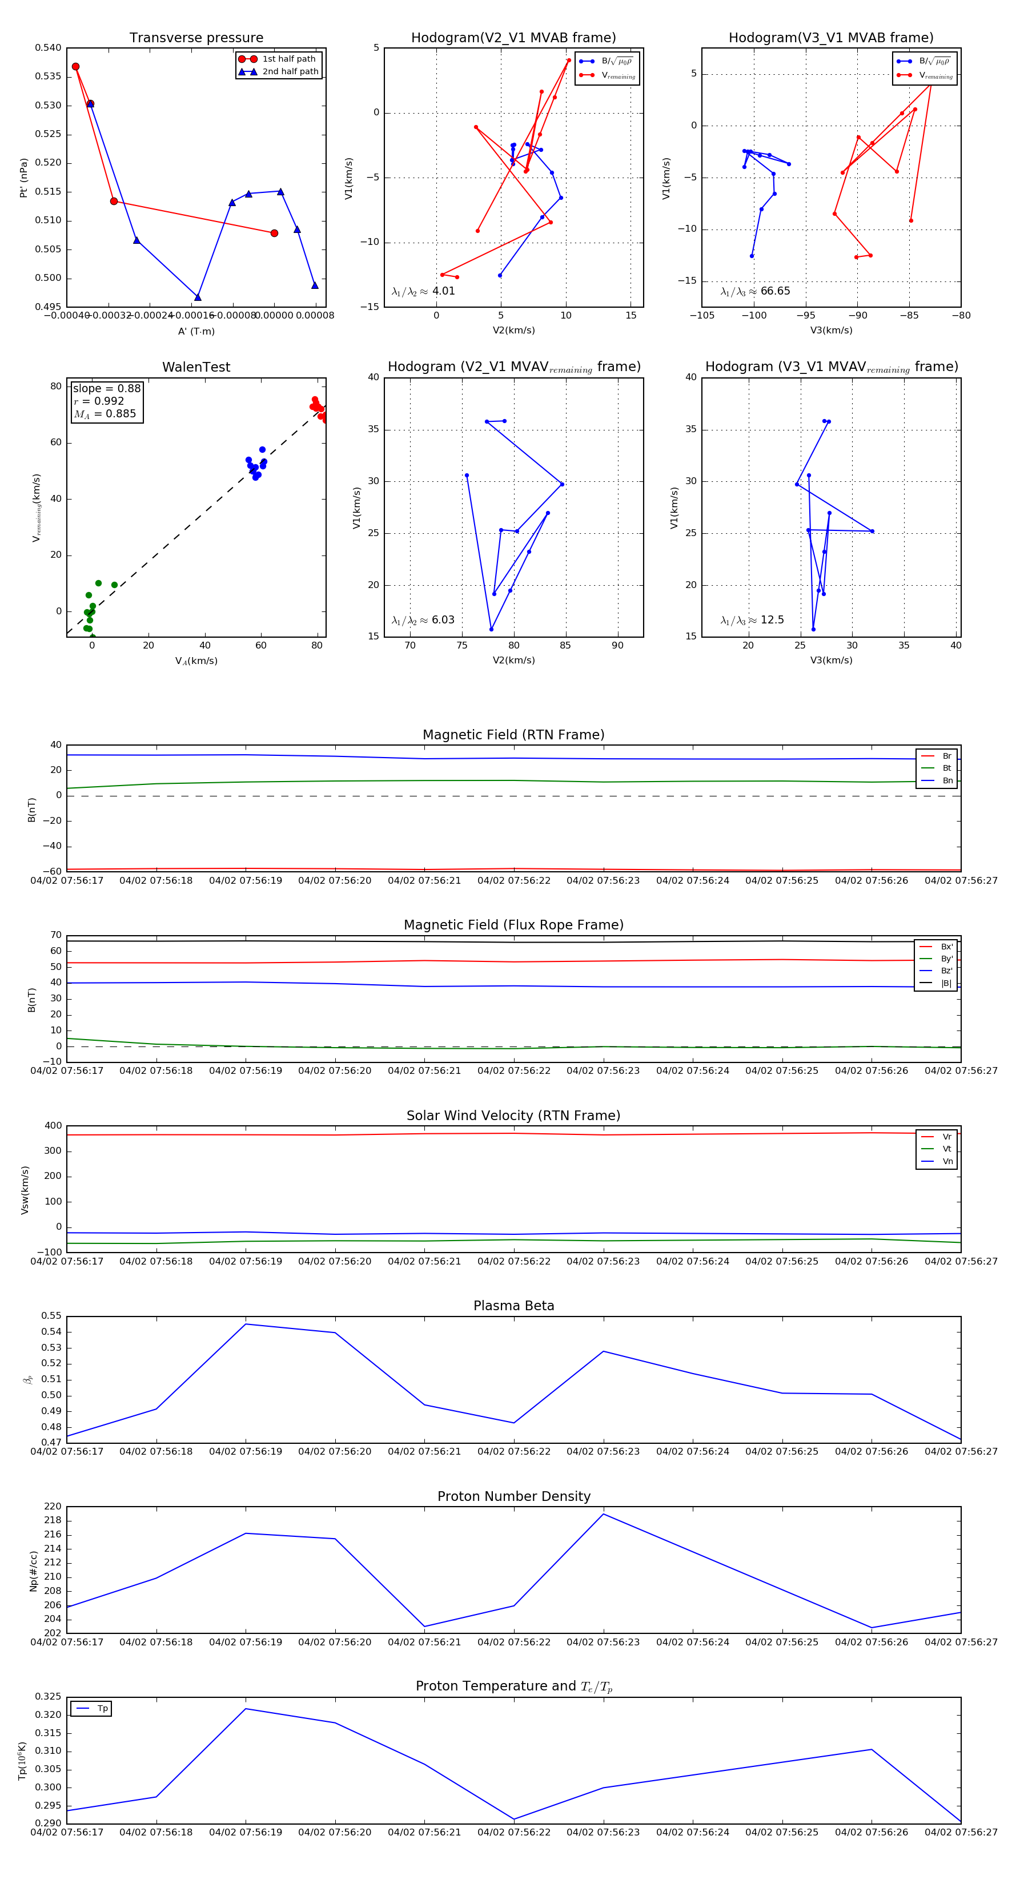Click the 'Vn' legend entry
Viewport: 1028px width, 1884px height.
[x=937, y=1161]
